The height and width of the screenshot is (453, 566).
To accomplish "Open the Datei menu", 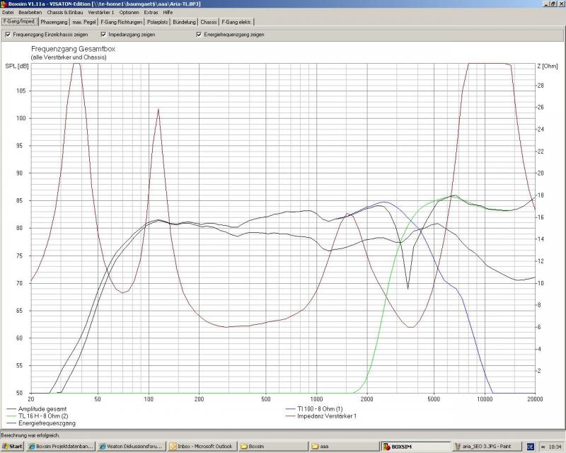I will pos(8,13).
